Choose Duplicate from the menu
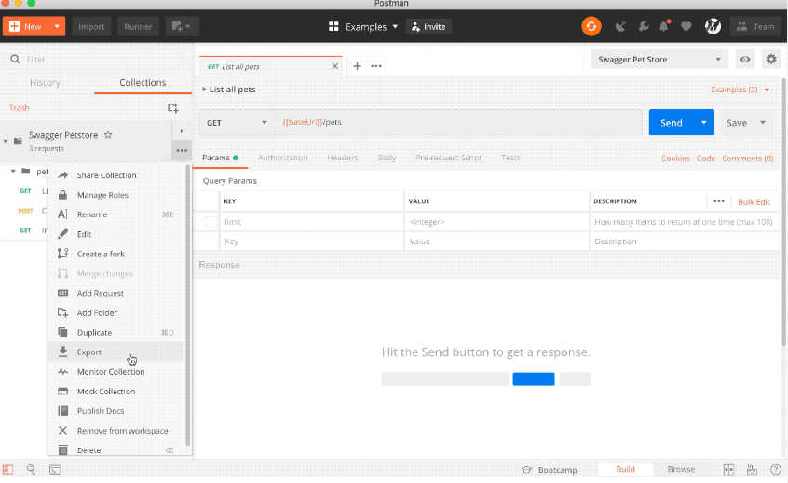788x483 pixels. point(116,332)
